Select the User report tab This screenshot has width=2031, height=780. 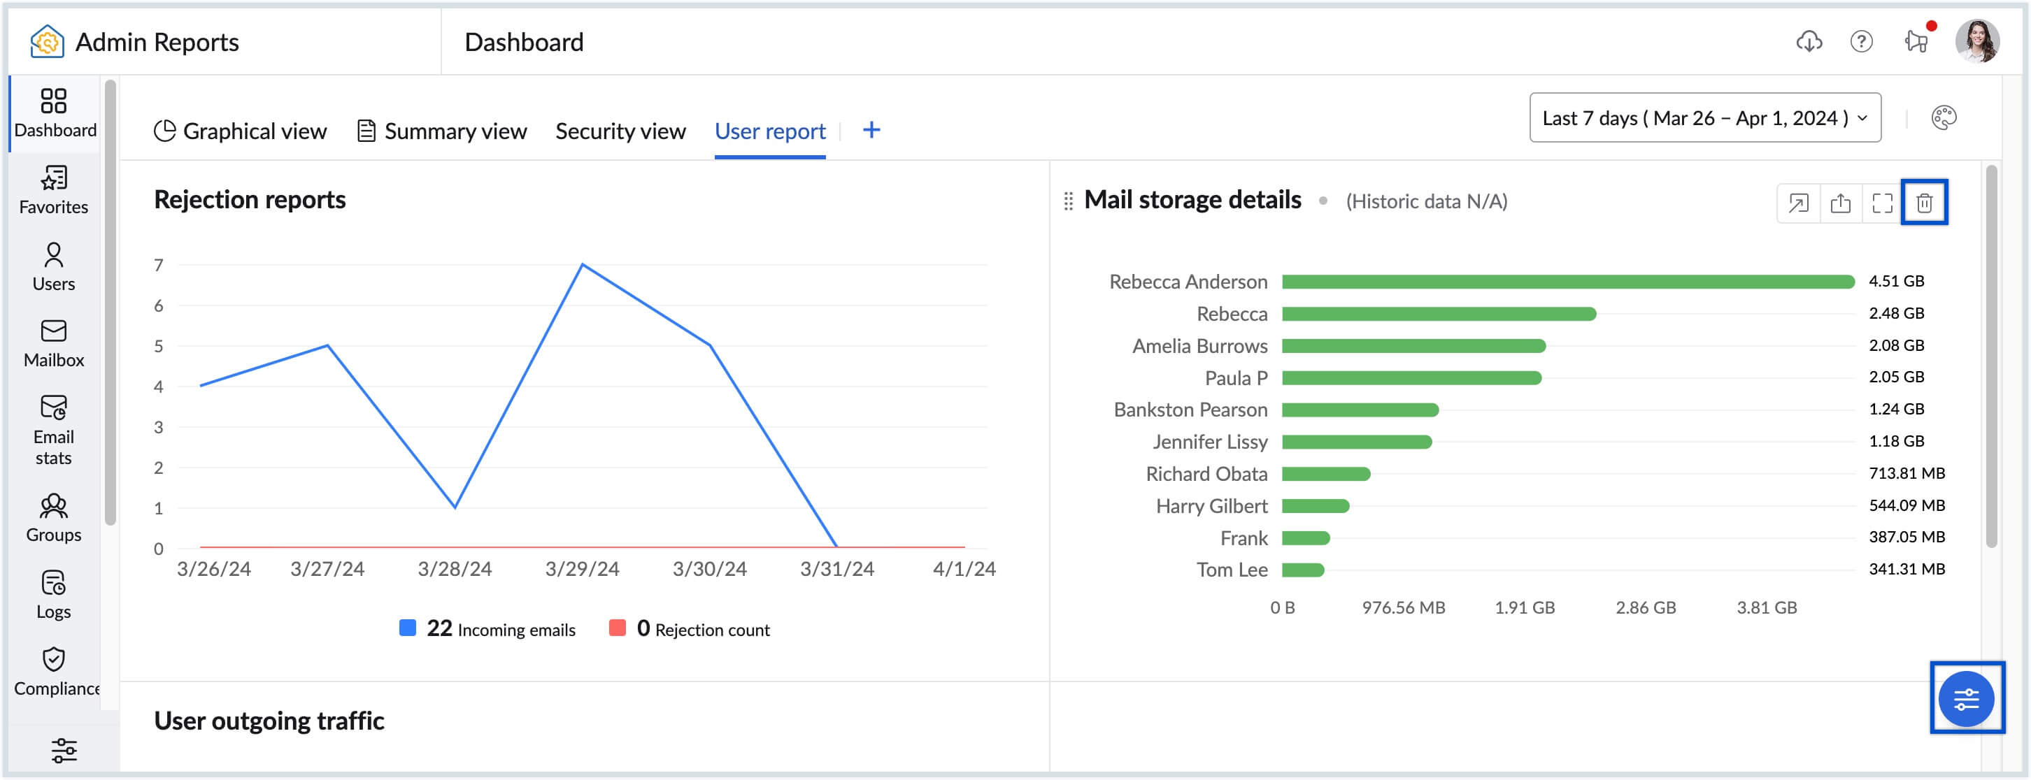tap(769, 131)
